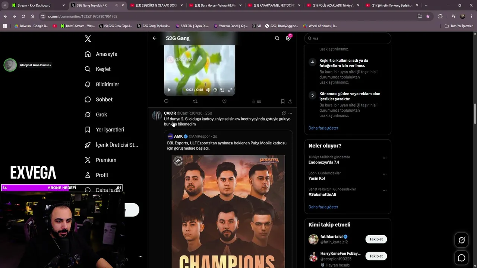Mute the video volume
This screenshot has width=477, height=268.
coord(208,90)
